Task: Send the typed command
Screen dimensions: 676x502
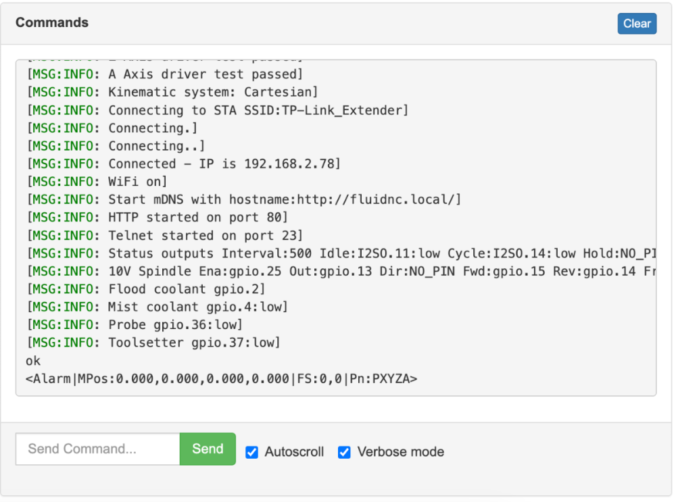Action: tap(208, 449)
